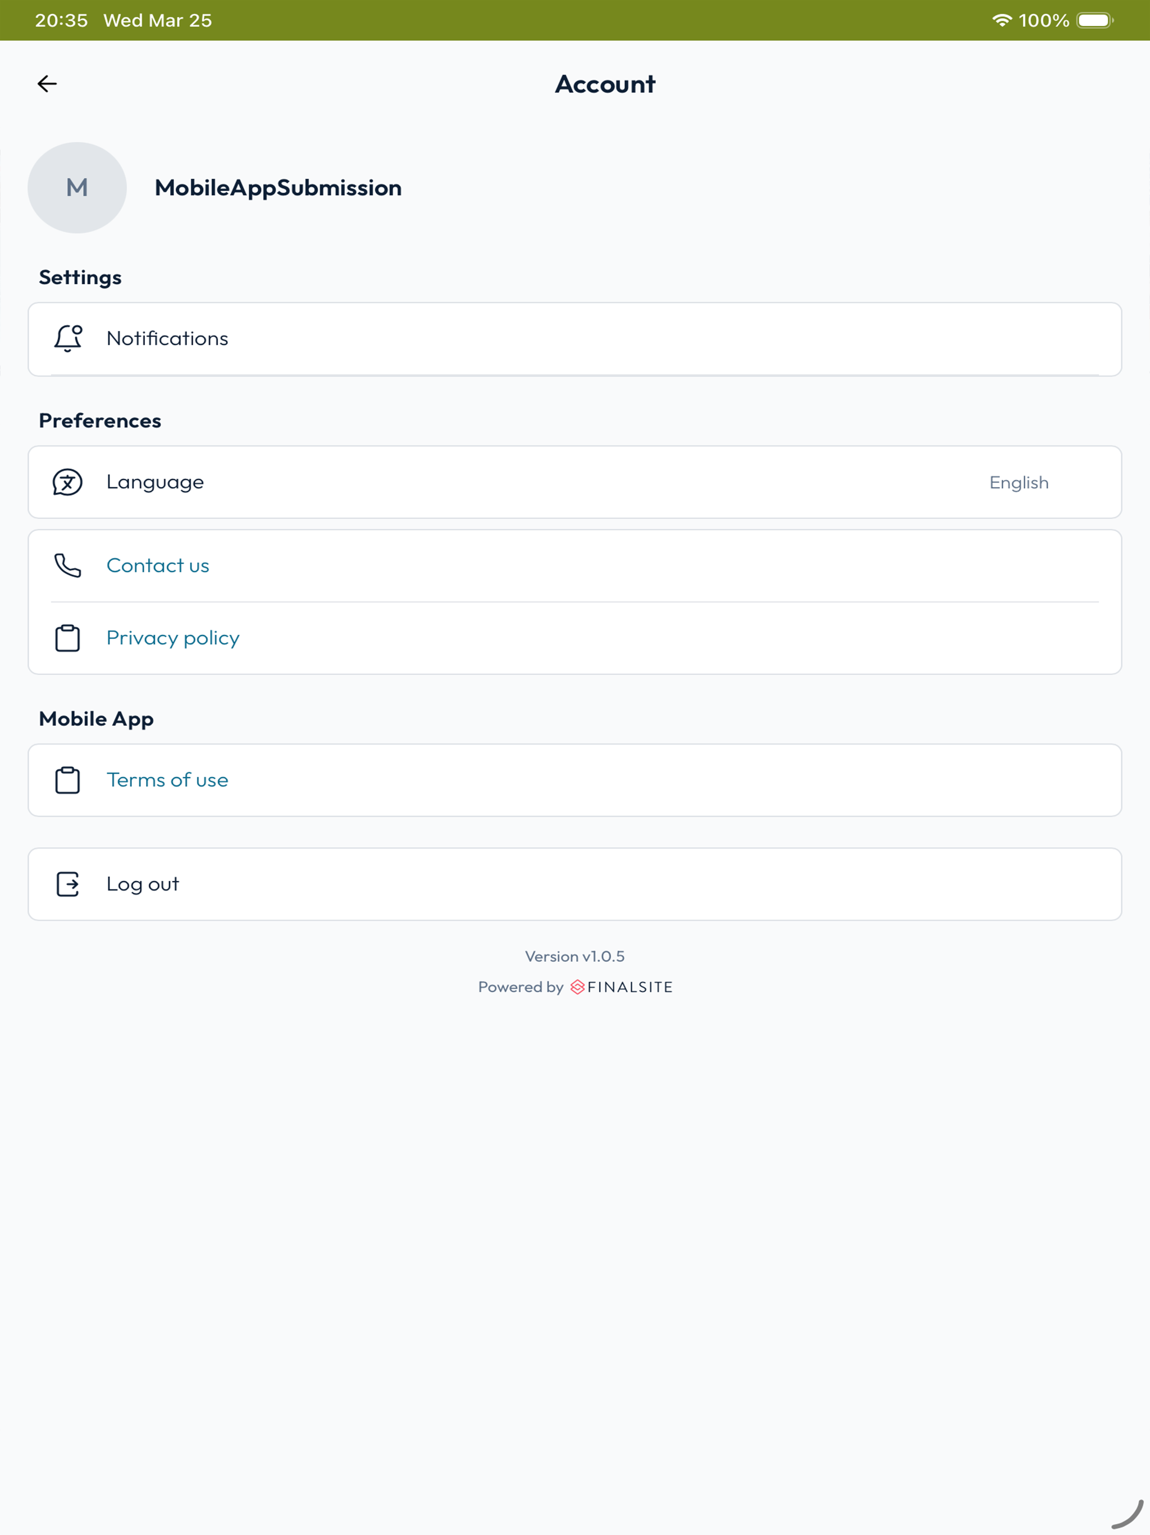Tap the notification bell icon
The height and width of the screenshot is (1535, 1150).
(68, 339)
